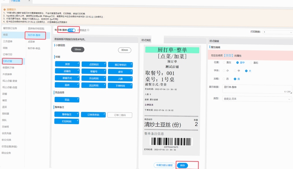Select 退菜 in the sidebar

click(4, 107)
